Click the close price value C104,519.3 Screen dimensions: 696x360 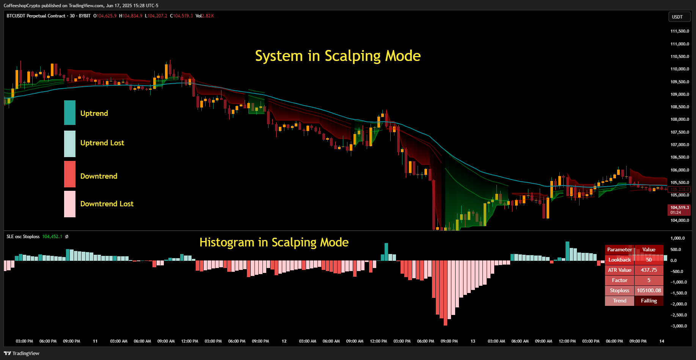(181, 16)
